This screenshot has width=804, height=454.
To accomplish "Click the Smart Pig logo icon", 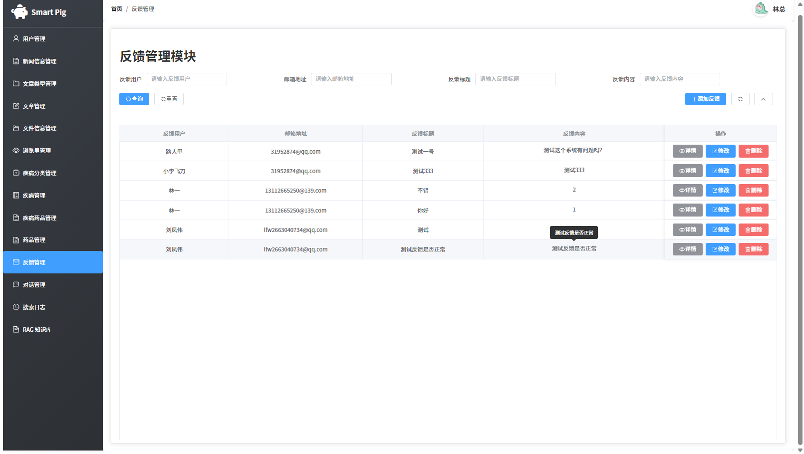I will click(x=19, y=12).
